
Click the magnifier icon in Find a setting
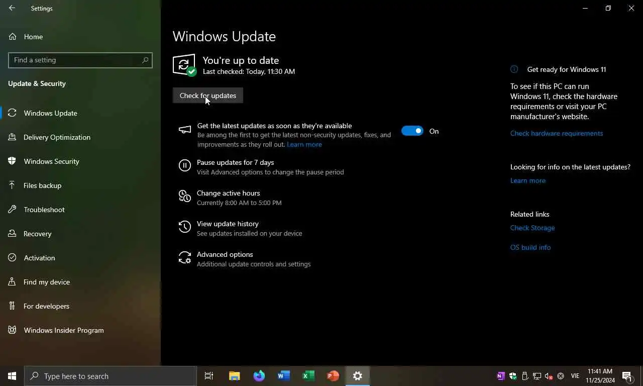point(145,60)
